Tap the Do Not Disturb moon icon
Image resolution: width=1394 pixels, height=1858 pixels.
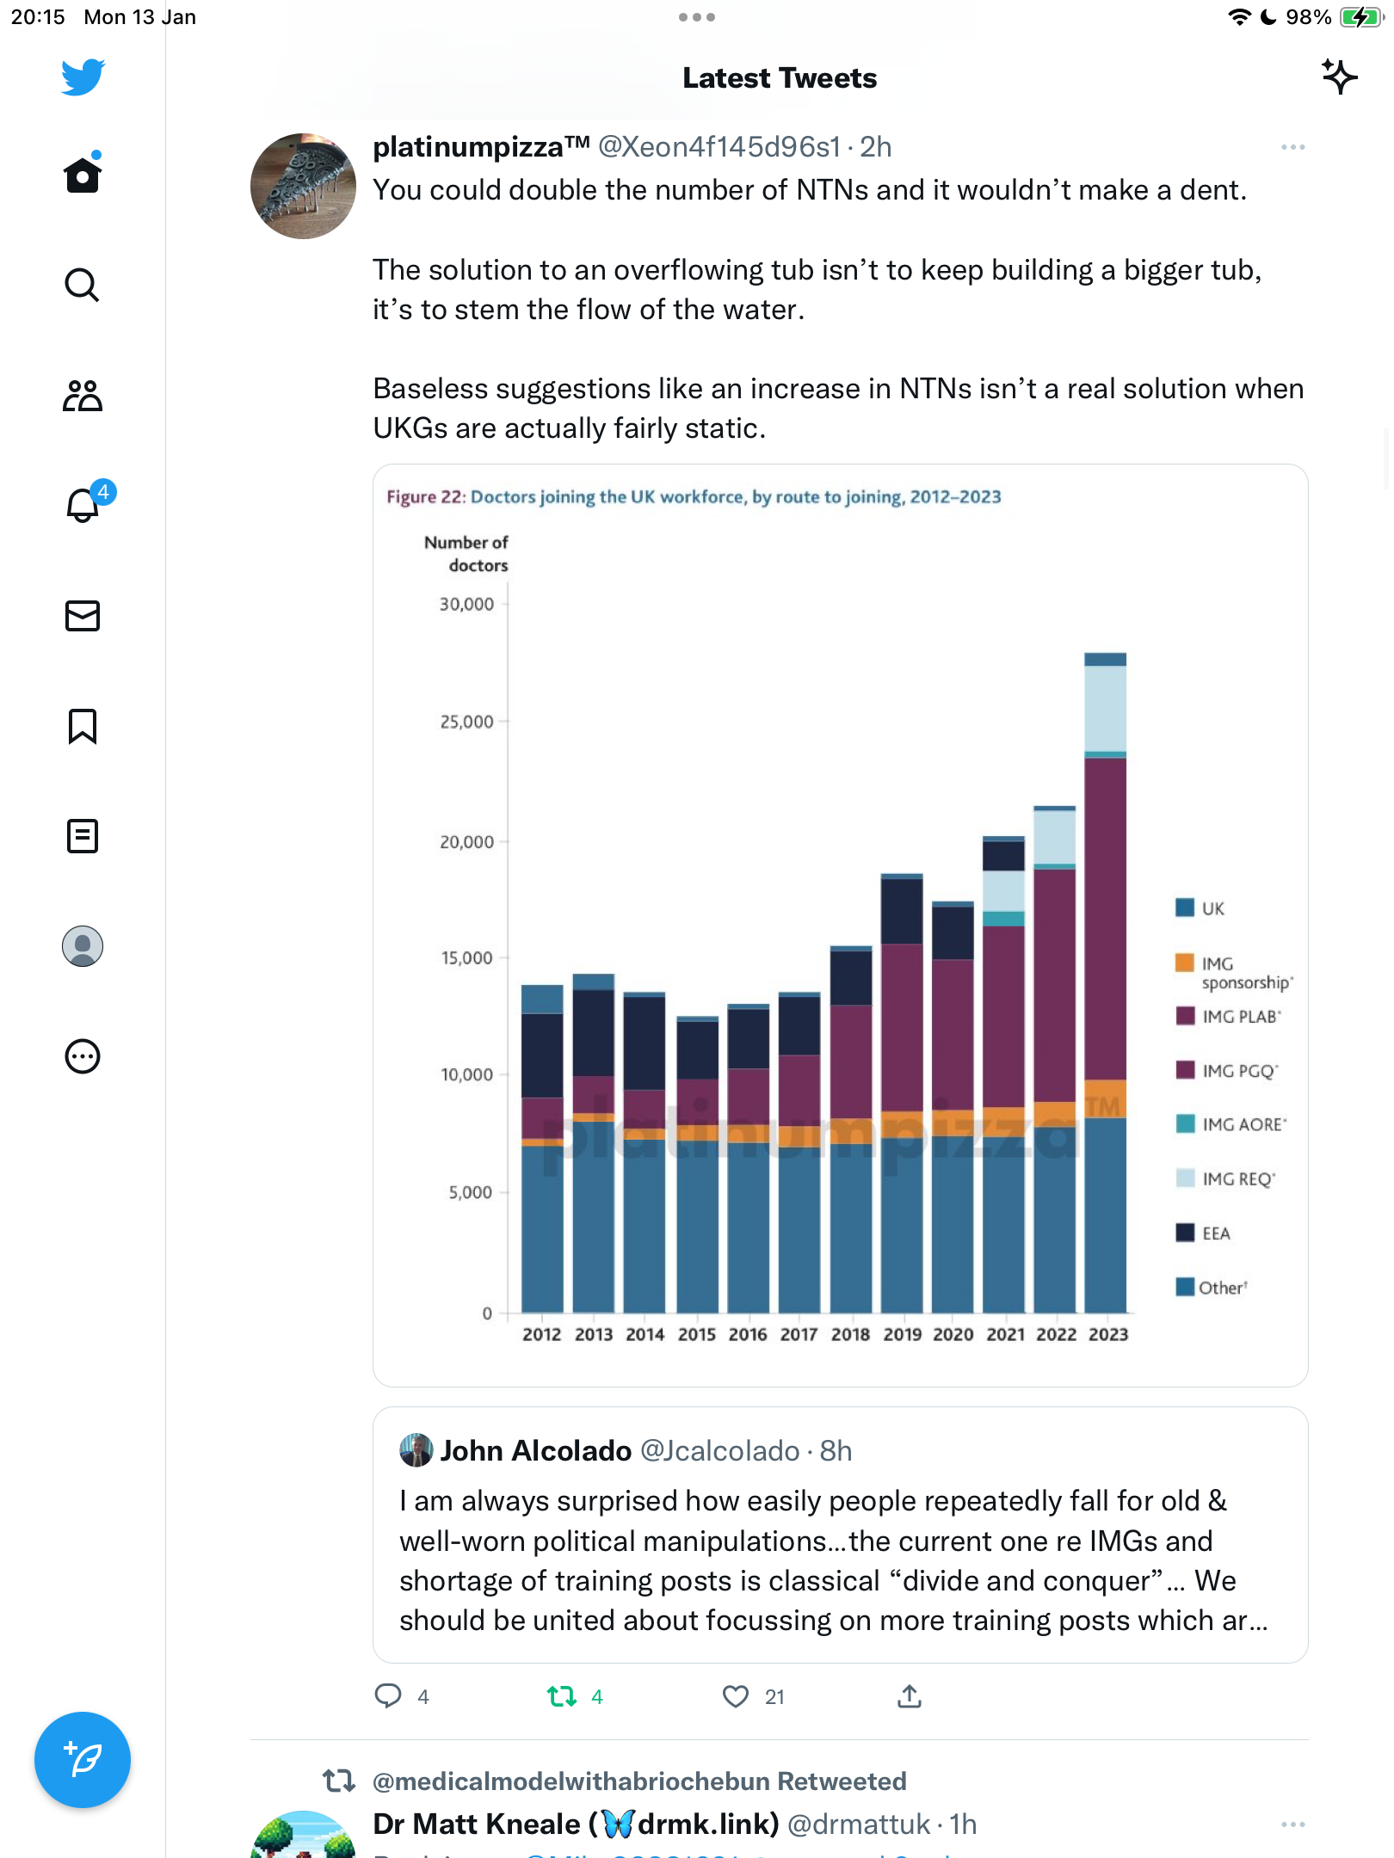pyautogui.click(x=1268, y=17)
